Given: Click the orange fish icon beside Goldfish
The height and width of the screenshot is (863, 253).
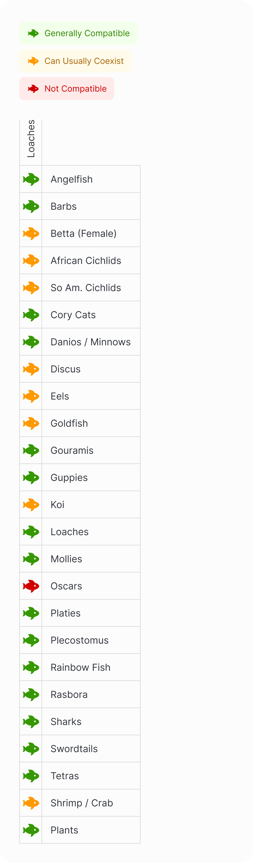Looking at the screenshot, I should click(31, 423).
